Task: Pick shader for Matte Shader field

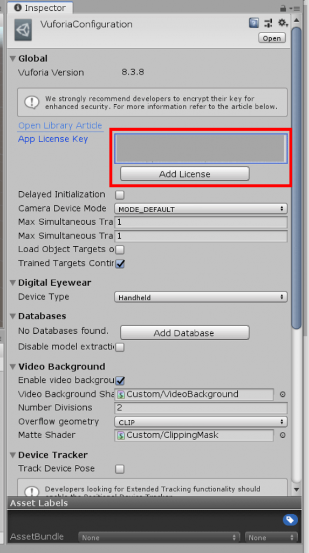Action: (x=283, y=435)
